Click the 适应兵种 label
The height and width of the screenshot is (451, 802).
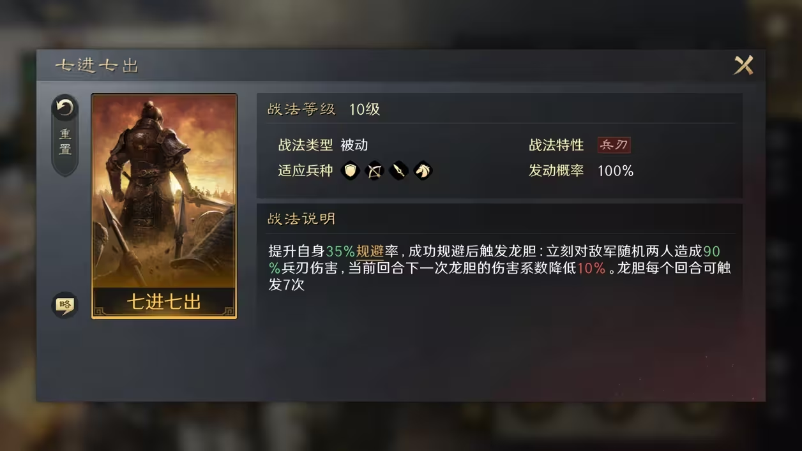click(x=305, y=171)
